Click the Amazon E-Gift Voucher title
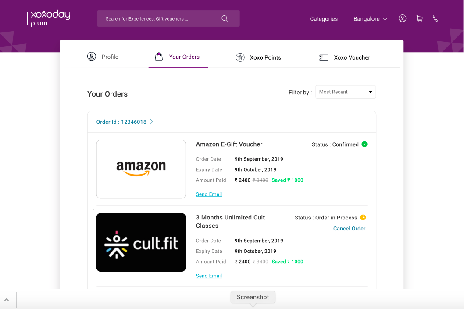This screenshot has width=464, height=309. 229,144
